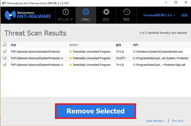
Task: Click the Malwarebytes Anti-Malware logo
Action: (x=28, y=15)
